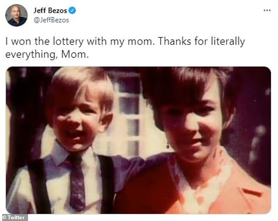278x221 pixels.
Task: Click the mother's drop earring in photo
Action: click(168, 146)
